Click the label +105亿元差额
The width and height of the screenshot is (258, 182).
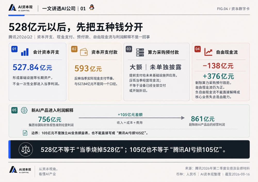point(130,115)
